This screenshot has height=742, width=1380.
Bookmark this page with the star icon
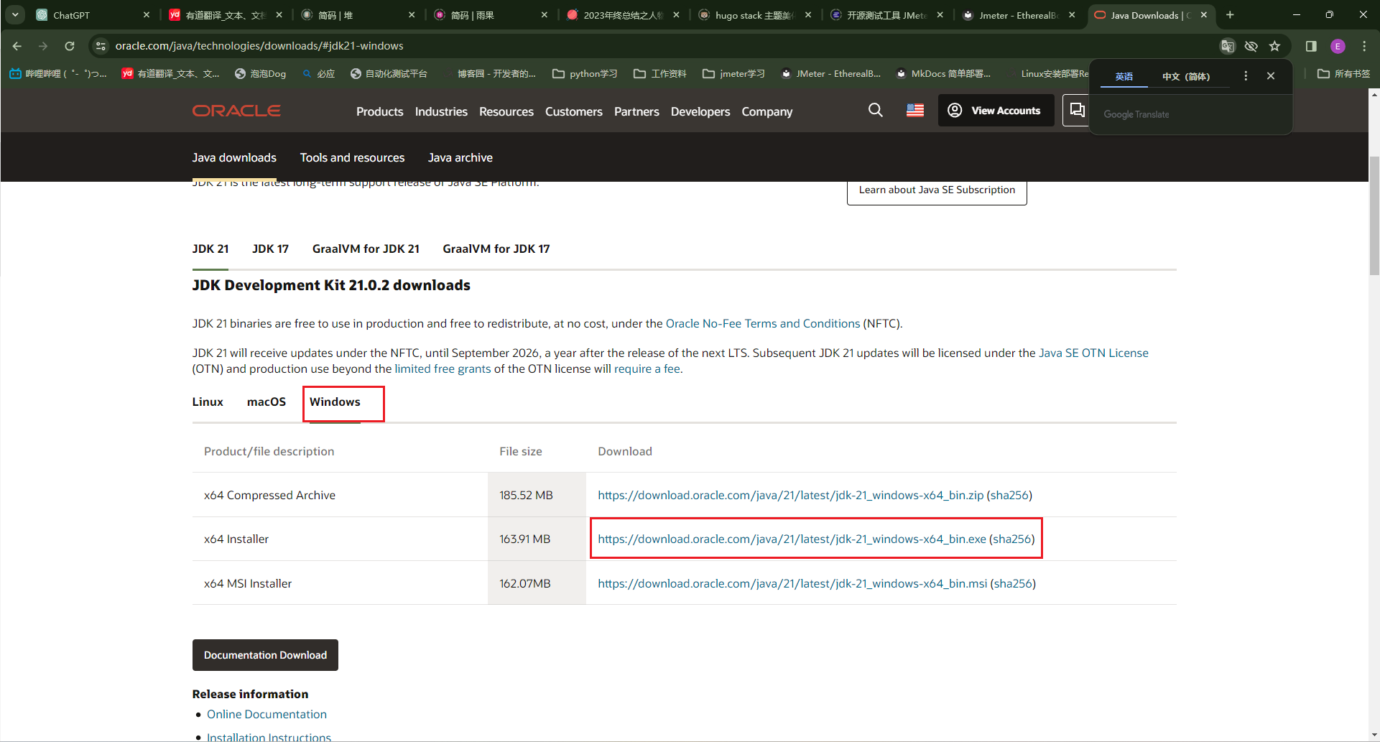click(1275, 46)
